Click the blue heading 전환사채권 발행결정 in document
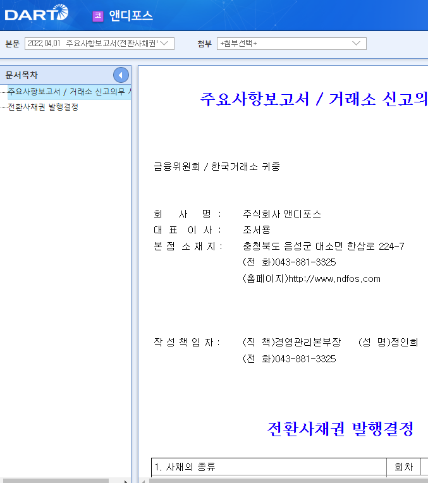The width and height of the screenshot is (428, 483). [x=340, y=429]
